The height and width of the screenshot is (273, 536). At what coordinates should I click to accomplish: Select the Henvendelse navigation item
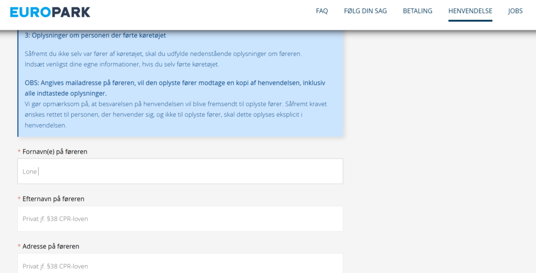click(x=470, y=11)
